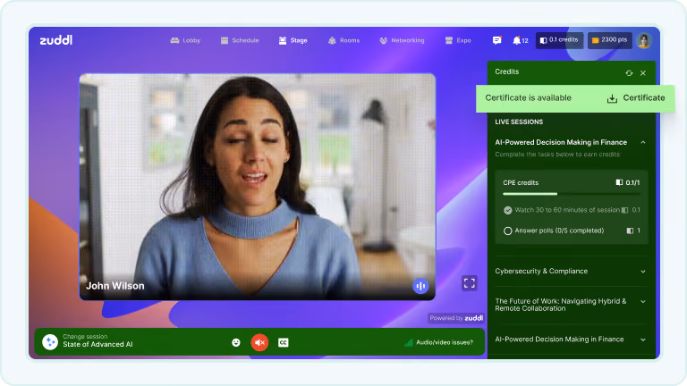Image resolution: width=687 pixels, height=386 pixels.
Task: Open the chat messages icon
Action: [496, 40]
